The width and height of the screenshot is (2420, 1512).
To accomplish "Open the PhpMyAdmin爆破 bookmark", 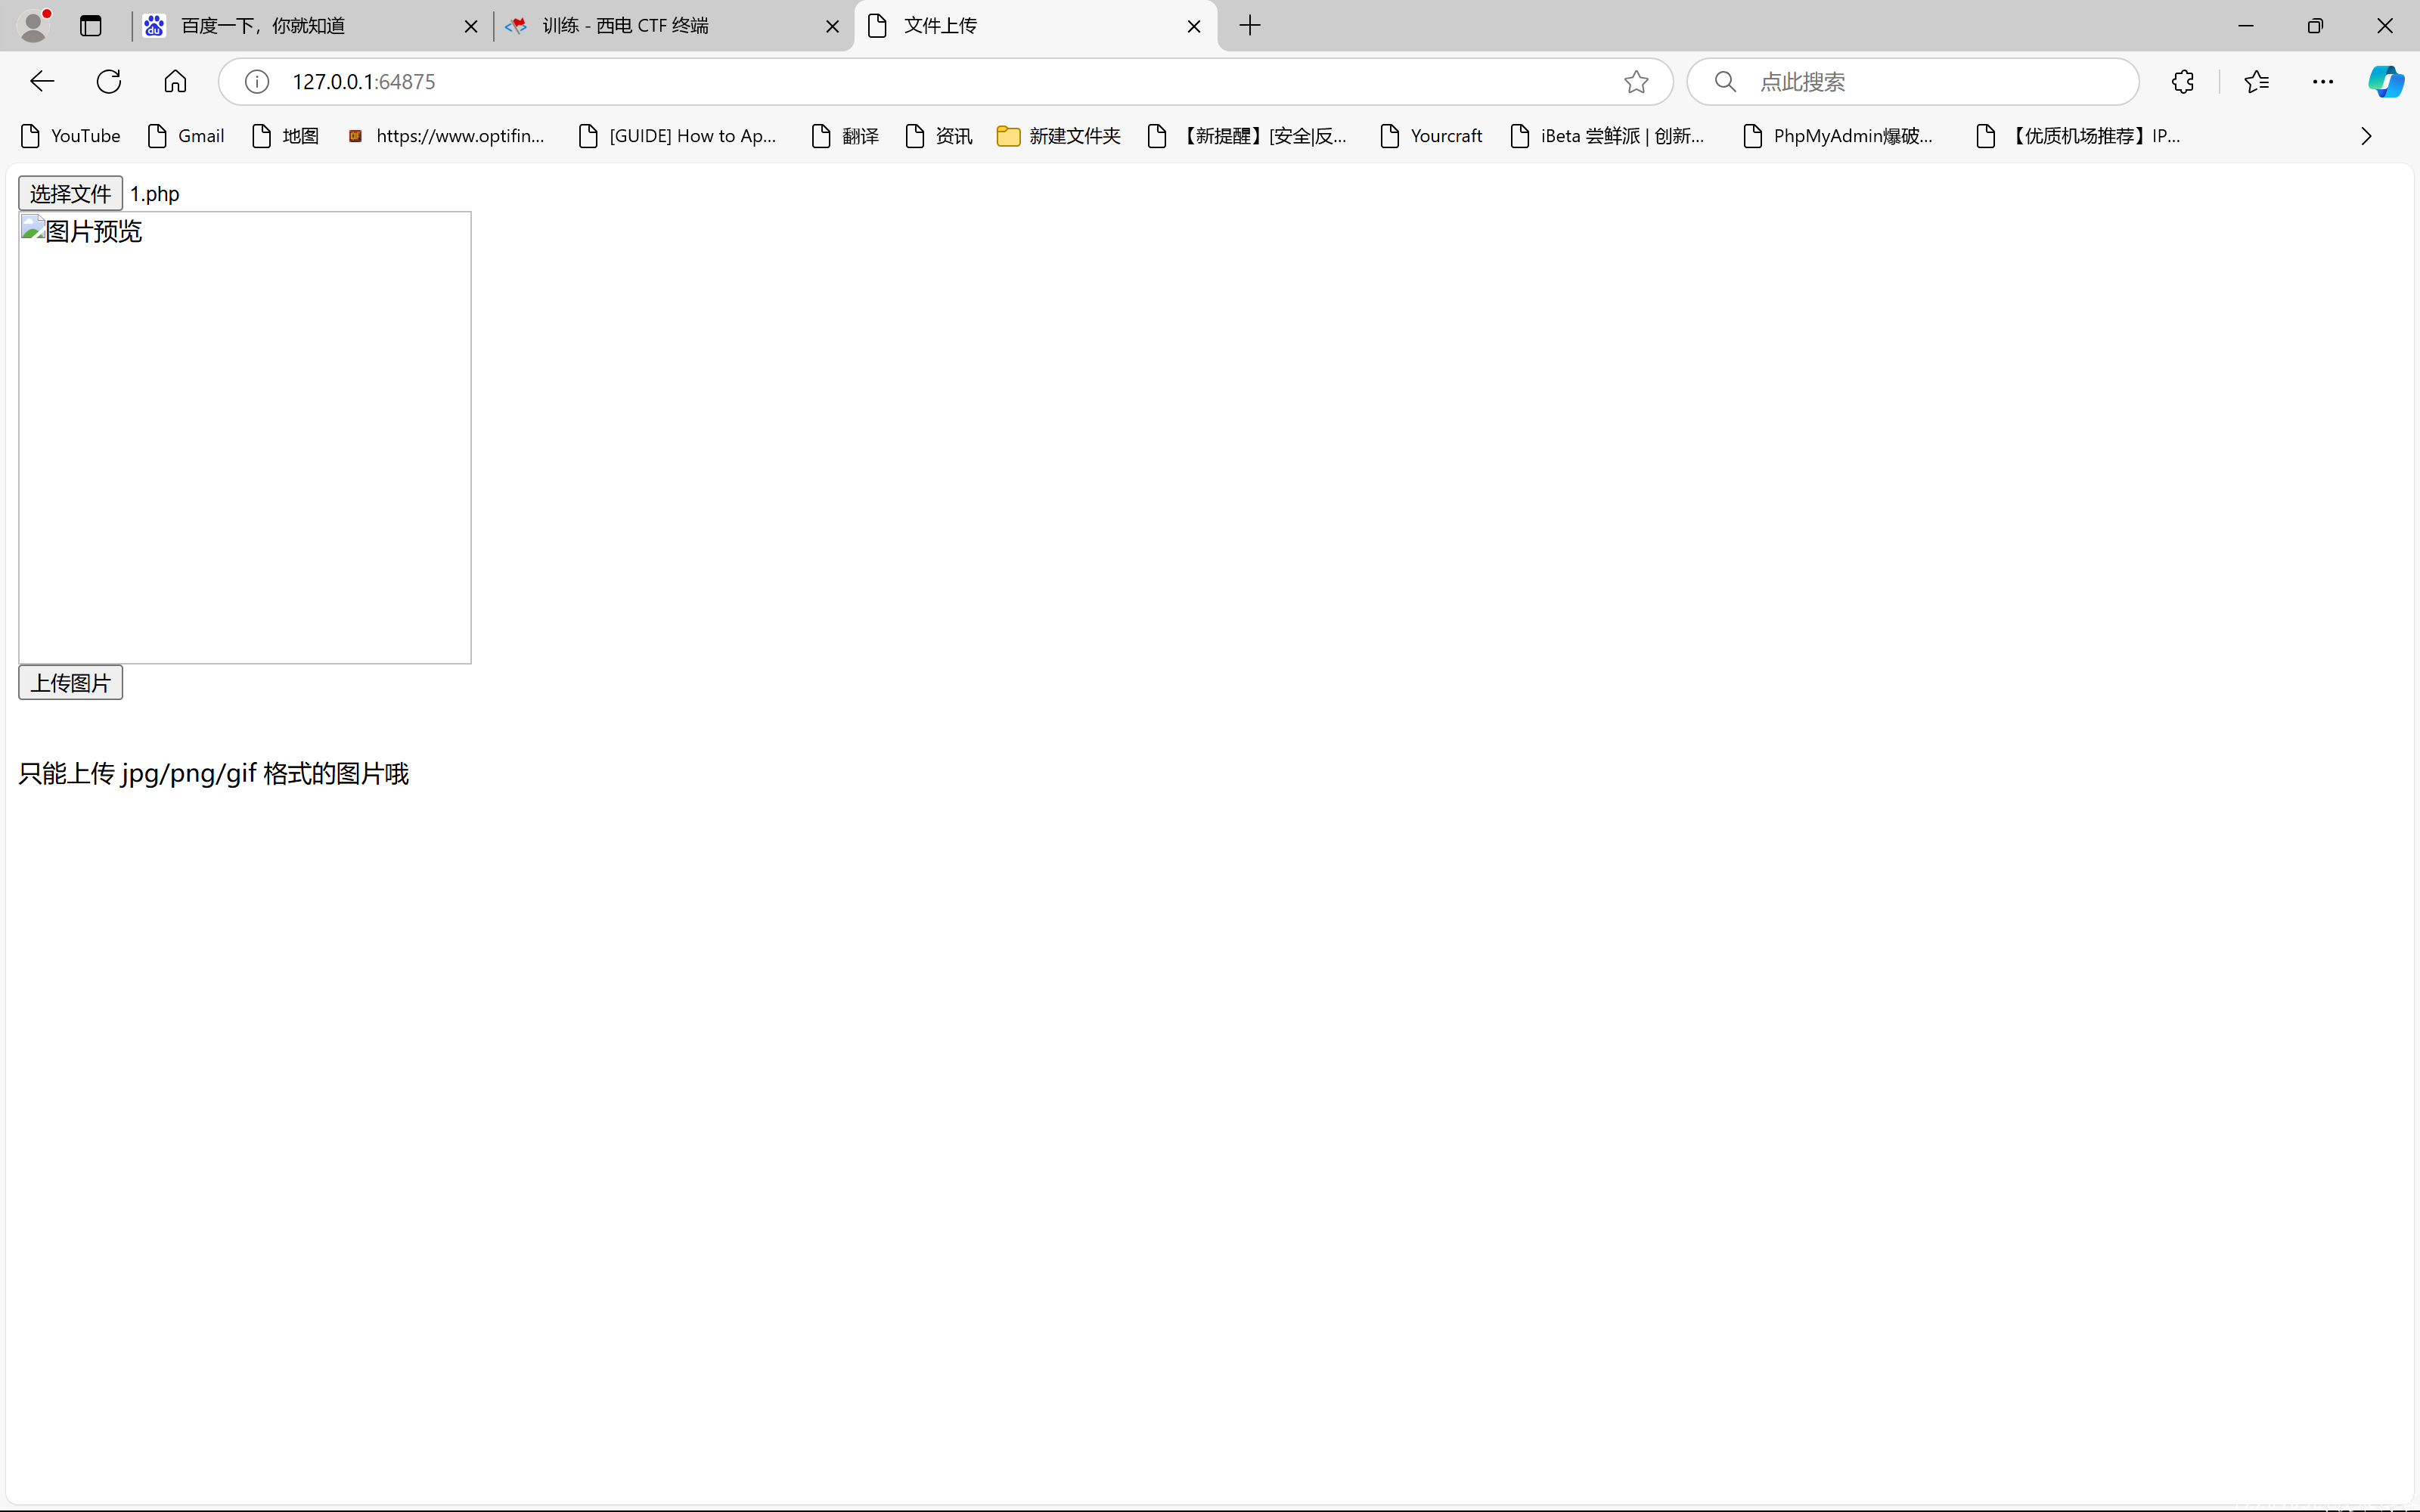I will pyautogui.click(x=1838, y=136).
